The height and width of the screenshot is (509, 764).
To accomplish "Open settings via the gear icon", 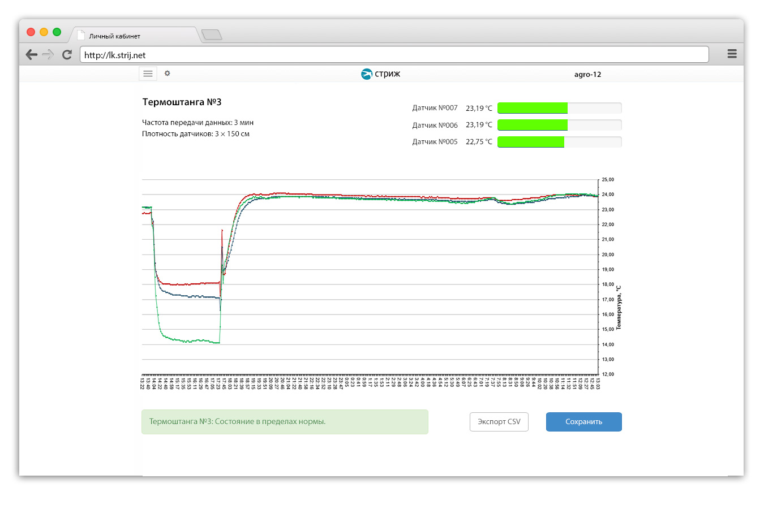I will (167, 74).
